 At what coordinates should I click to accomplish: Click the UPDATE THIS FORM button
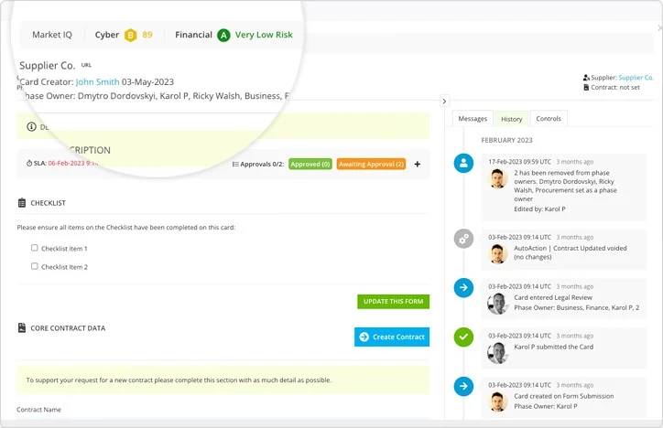[x=393, y=302]
